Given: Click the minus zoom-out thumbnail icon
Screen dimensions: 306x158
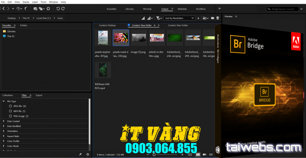Looking at the screenshot, I should tap(148, 155).
